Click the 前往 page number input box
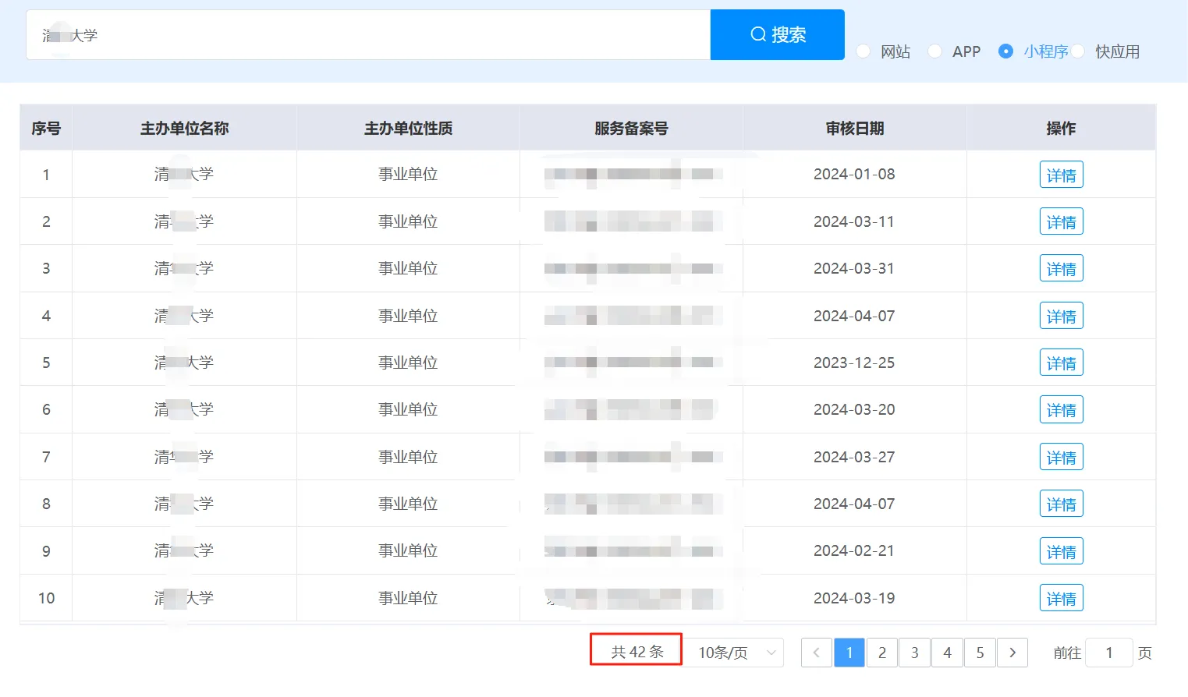This screenshot has height=697, width=1188. [x=1108, y=653]
